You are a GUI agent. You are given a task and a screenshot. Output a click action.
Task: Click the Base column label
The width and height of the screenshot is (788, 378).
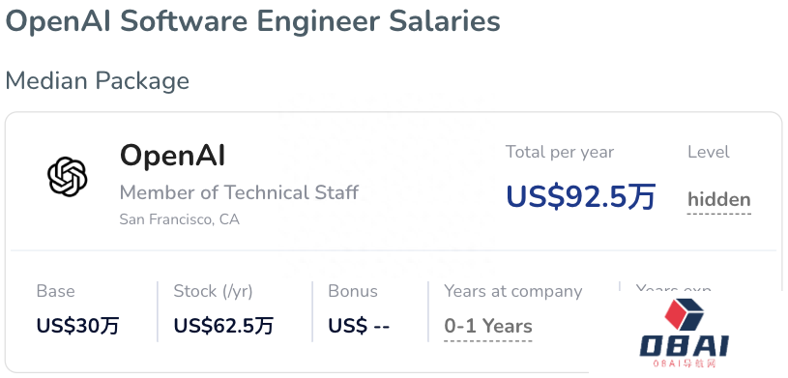pos(56,291)
